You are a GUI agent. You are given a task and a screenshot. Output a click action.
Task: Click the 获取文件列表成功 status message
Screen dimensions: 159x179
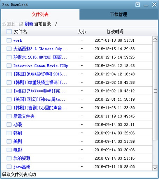coord(19,174)
